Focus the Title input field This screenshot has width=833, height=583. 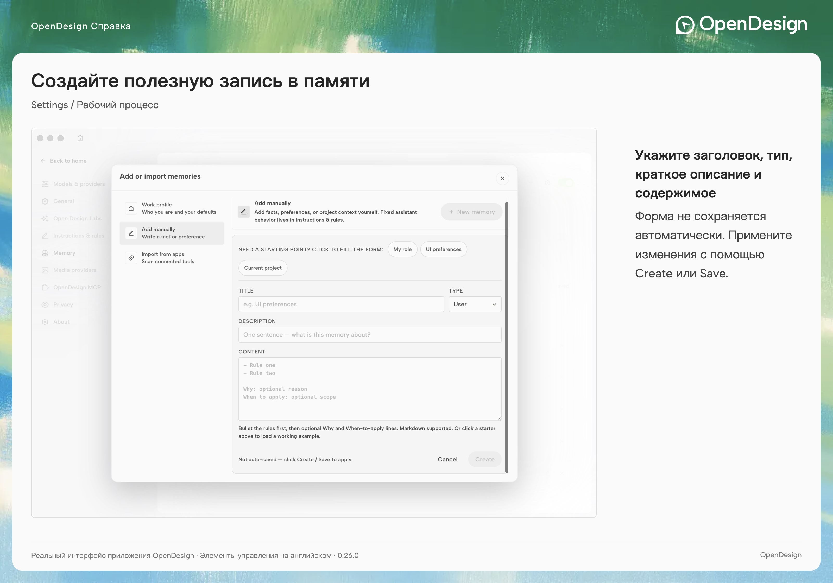click(341, 304)
